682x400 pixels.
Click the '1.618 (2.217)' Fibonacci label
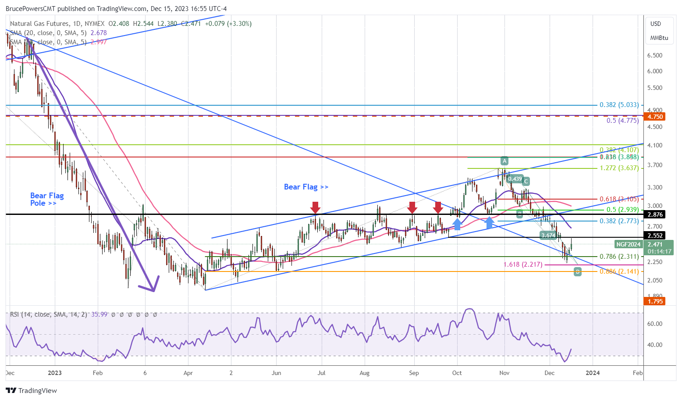click(x=523, y=264)
